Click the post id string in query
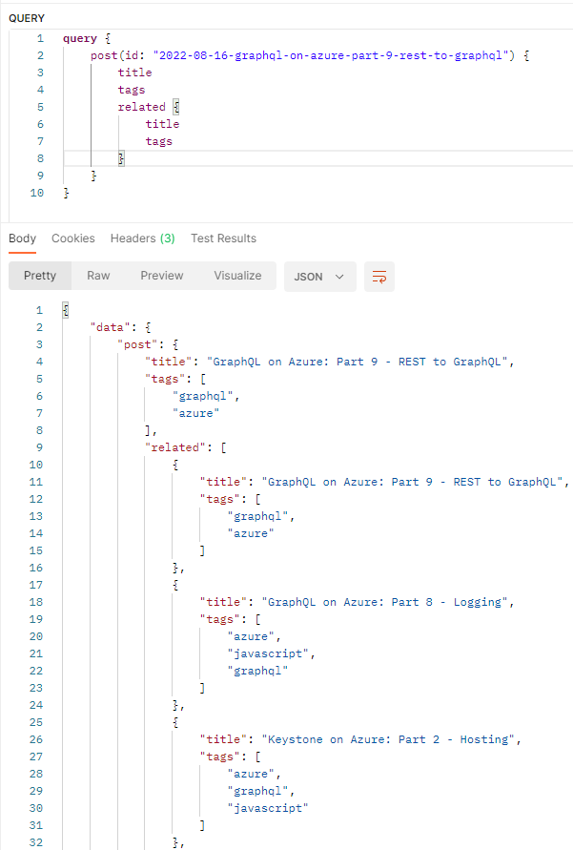The width and height of the screenshot is (573, 850). pos(331,55)
